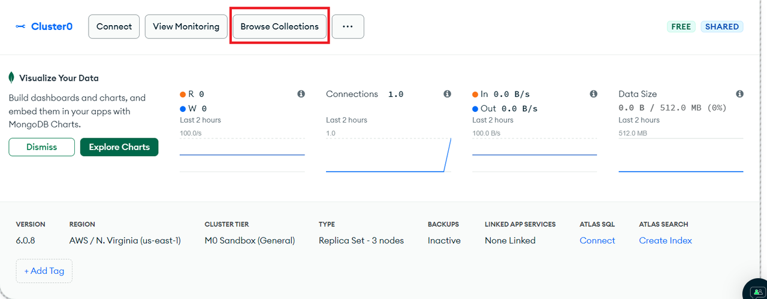Click the Connections value 1.0
Screen dimensions: 767x299
point(396,94)
